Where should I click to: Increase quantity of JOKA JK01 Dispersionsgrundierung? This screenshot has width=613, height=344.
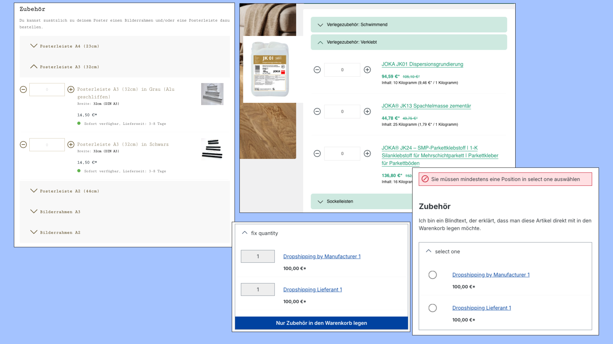[x=367, y=70]
